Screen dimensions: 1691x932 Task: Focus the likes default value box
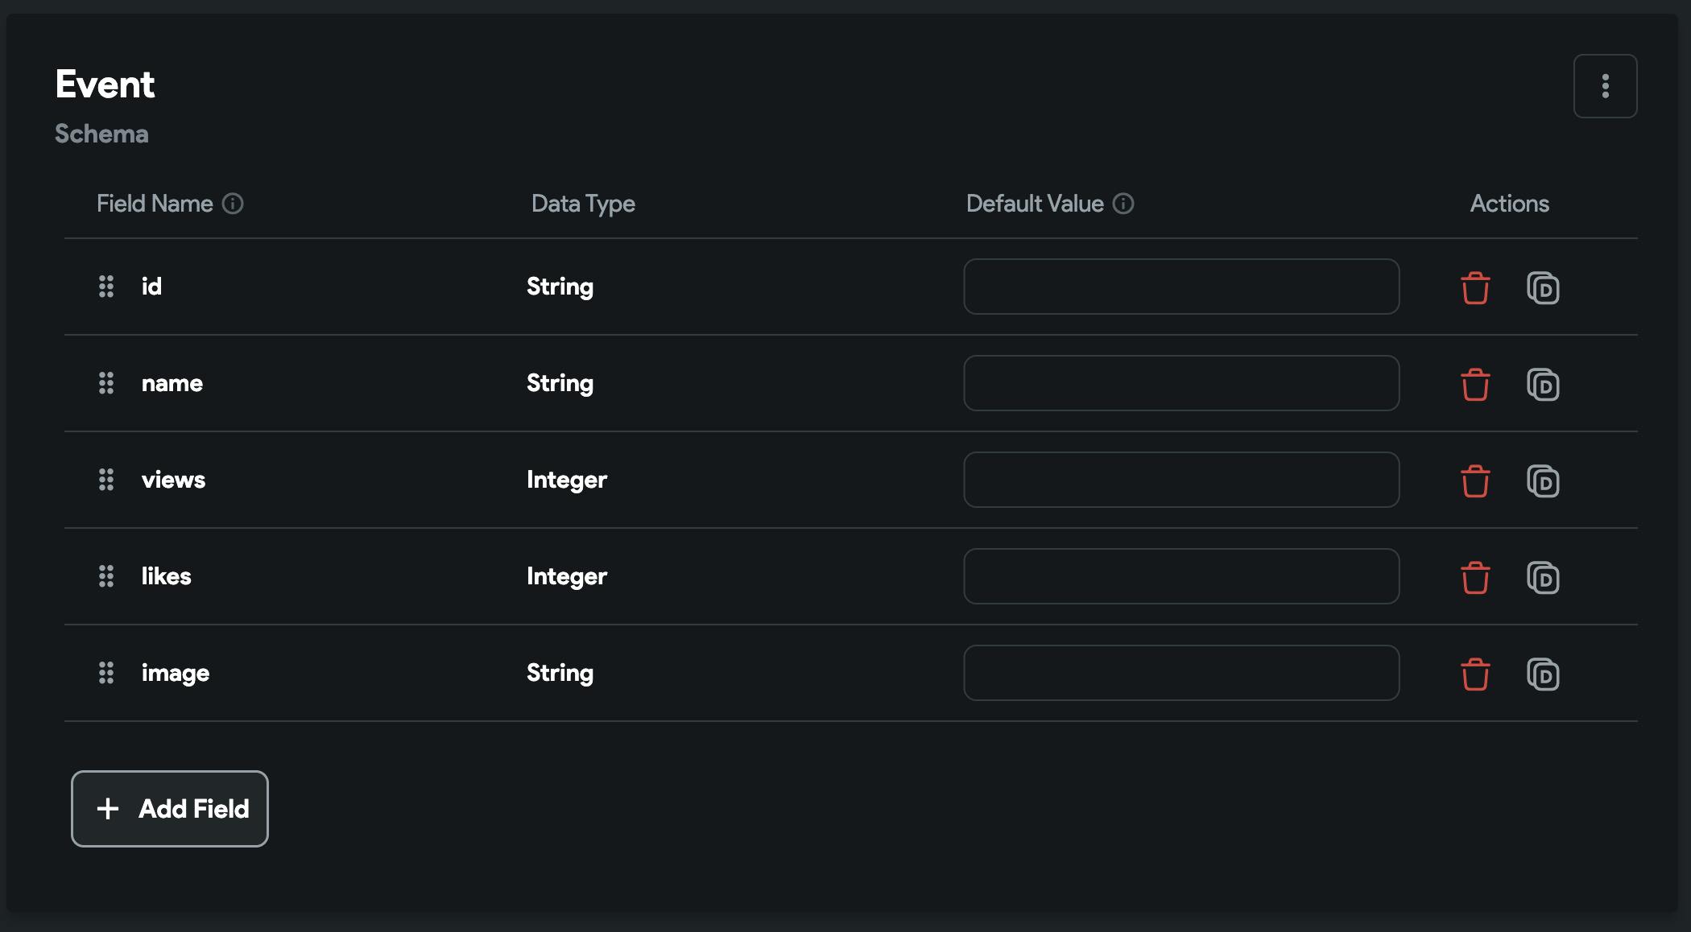click(x=1181, y=576)
